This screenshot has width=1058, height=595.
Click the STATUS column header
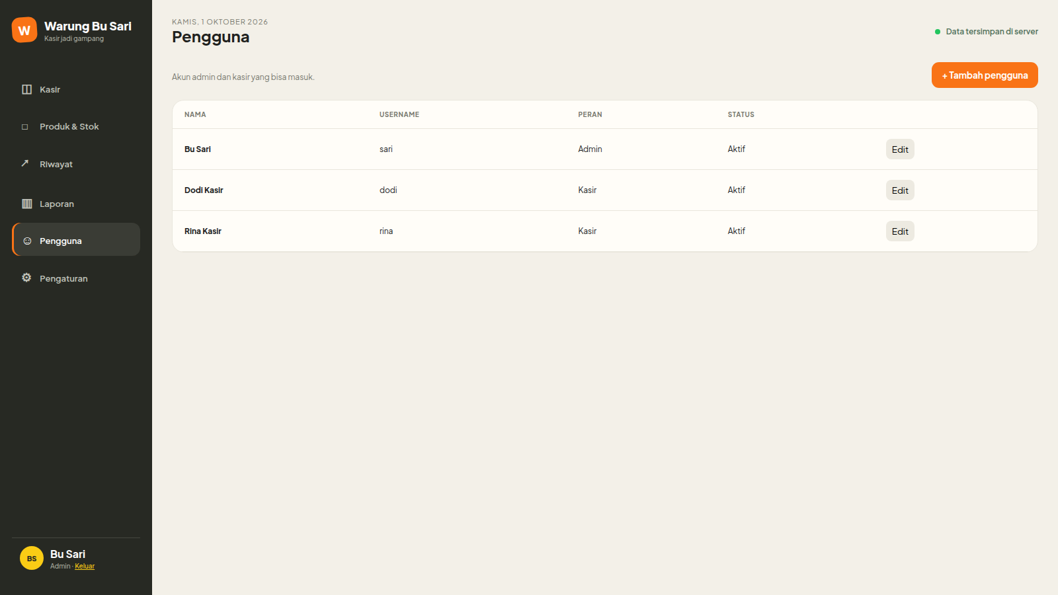(741, 114)
